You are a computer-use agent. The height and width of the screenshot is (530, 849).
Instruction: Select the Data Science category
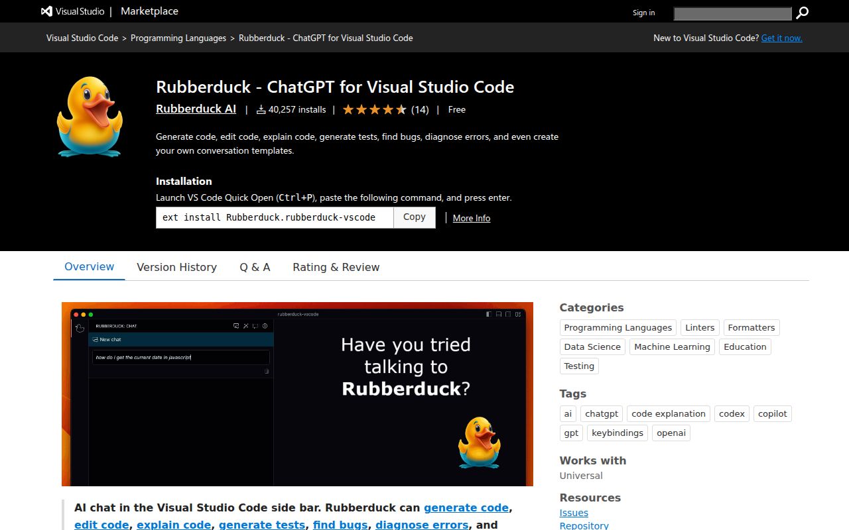[592, 346]
